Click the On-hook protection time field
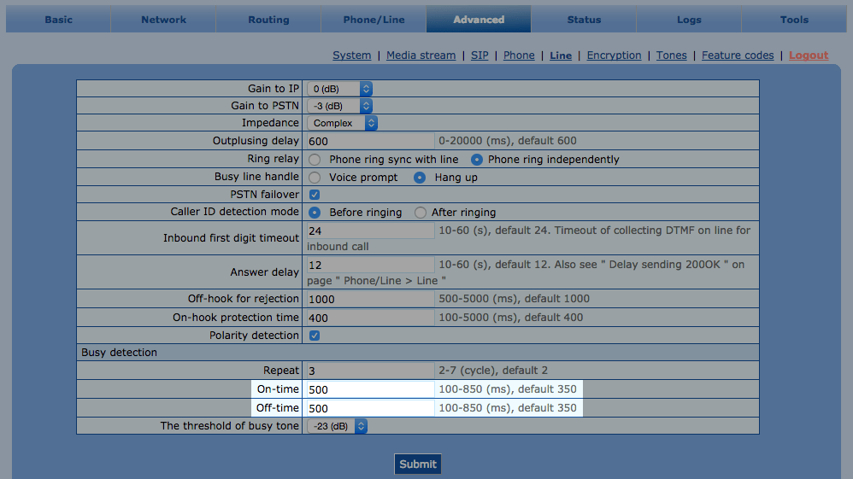The width and height of the screenshot is (853, 479). (x=370, y=318)
